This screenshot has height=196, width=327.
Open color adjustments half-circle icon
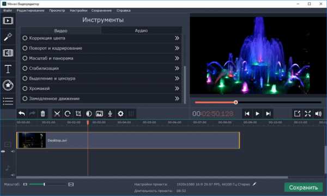coord(89,114)
